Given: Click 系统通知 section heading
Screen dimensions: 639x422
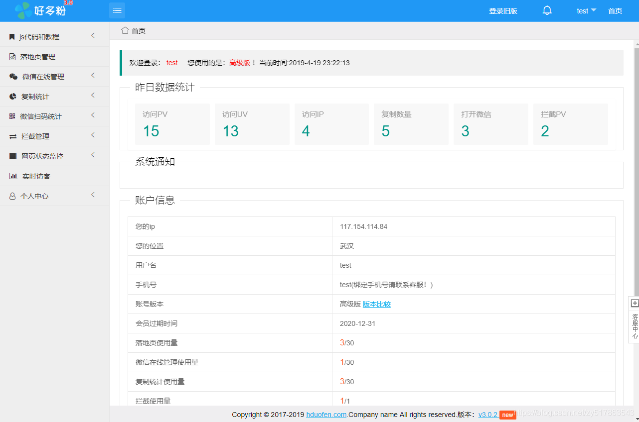Looking at the screenshot, I should point(155,162).
